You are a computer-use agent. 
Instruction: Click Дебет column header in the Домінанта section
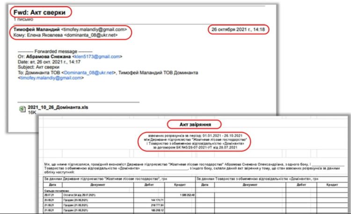tap(301, 185)
